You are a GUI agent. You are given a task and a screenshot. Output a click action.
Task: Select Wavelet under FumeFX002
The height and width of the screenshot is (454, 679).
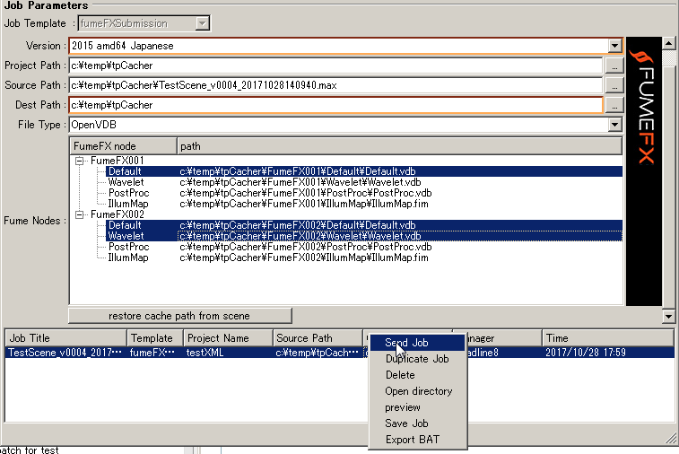click(126, 236)
